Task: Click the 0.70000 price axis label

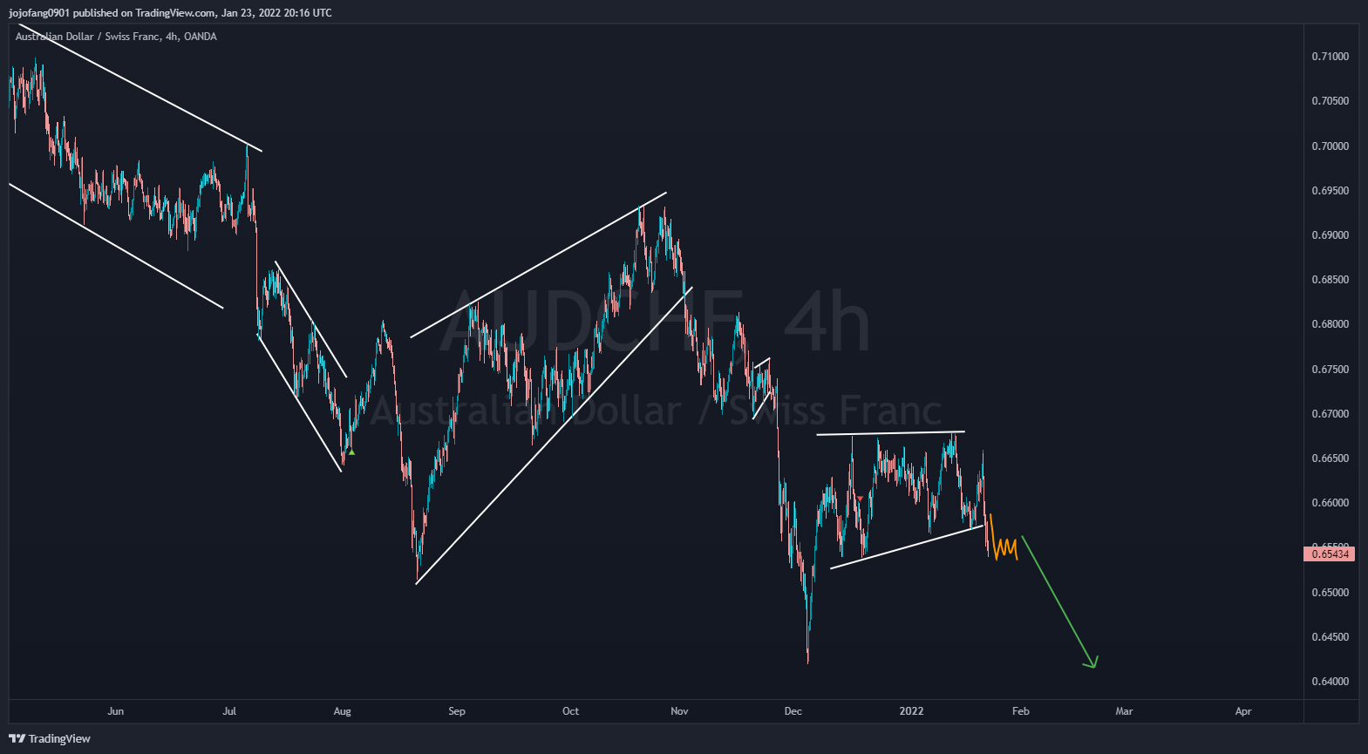Action: [1330, 146]
